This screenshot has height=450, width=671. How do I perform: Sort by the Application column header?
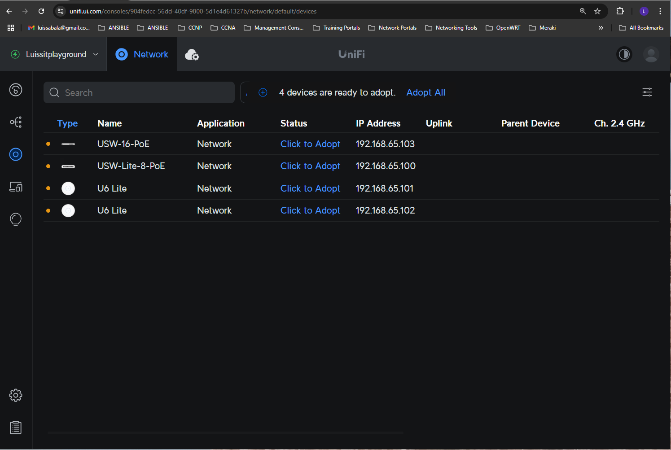(x=221, y=123)
